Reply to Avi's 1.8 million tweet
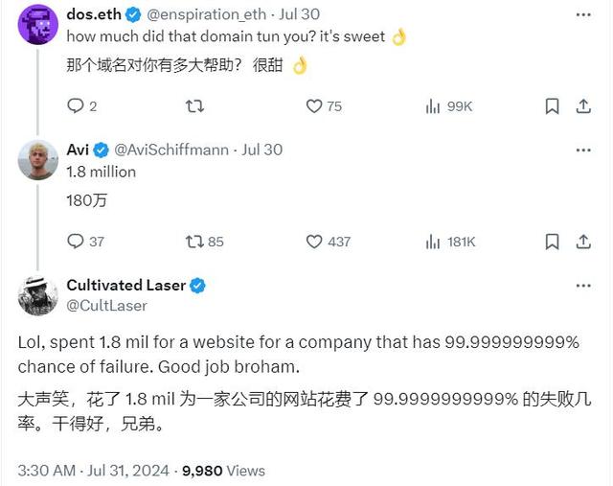Screen dimensions: 613x486 [76, 242]
